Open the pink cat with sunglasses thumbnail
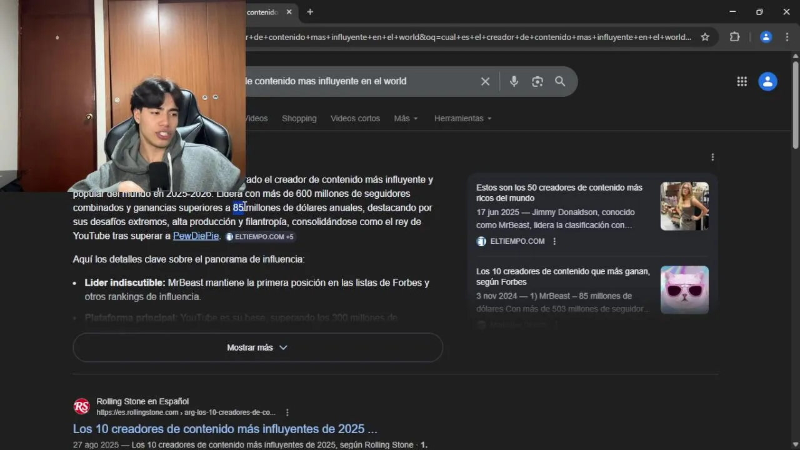The width and height of the screenshot is (800, 450). [684, 290]
